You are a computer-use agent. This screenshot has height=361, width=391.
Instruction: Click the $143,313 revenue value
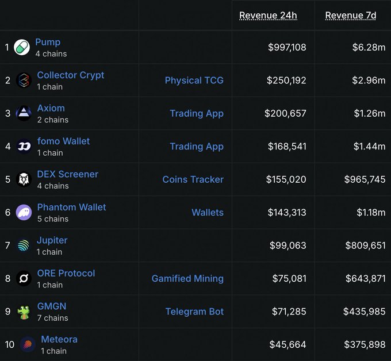pos(287,213)
